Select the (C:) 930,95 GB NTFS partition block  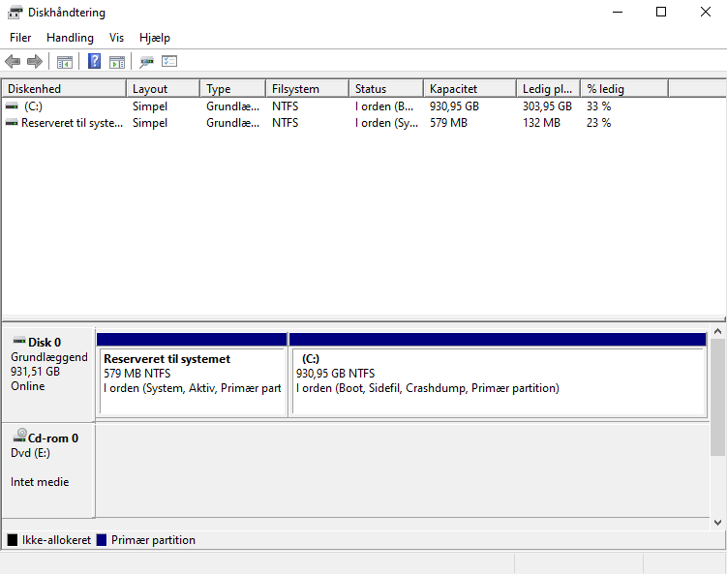pyautogui.click(x=498, y=375)
